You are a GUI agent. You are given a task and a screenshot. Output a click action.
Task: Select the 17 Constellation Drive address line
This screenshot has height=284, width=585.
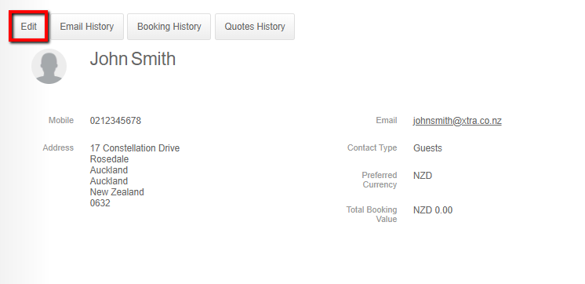pyautogui.click(x=135, y=148)
